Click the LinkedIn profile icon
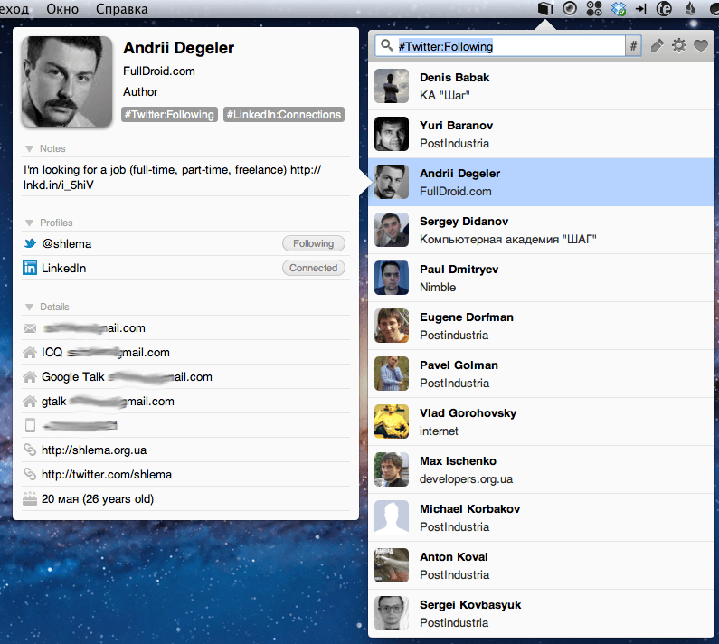 (x=30, y=268)
